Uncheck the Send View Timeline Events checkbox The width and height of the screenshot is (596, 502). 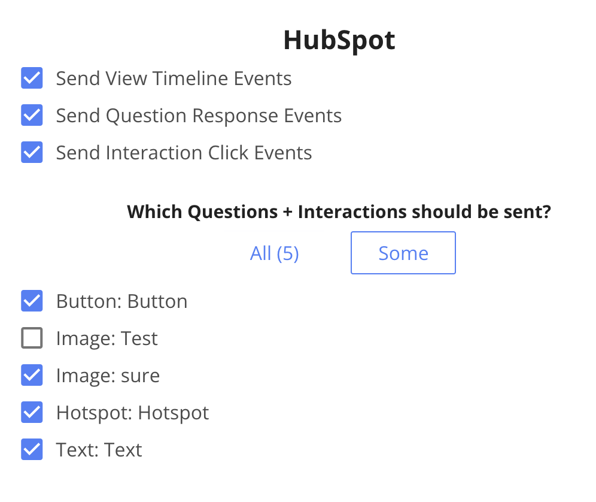click(x=32, y=78)
